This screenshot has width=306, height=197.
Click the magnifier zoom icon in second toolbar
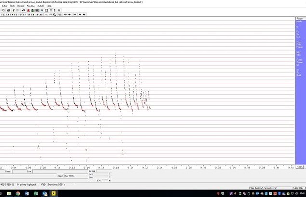pos(54,14)
